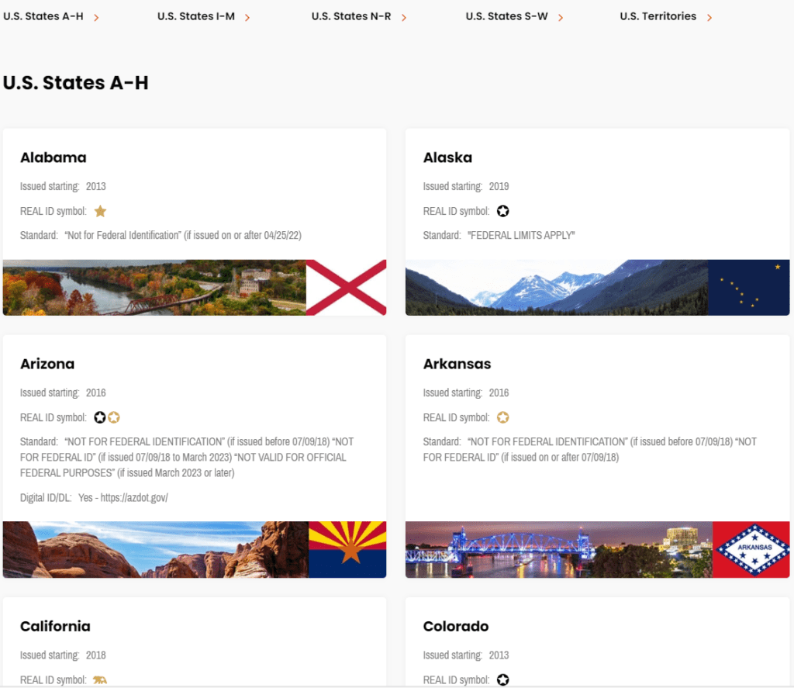Click the arrow next to U.S. Territories

(x=709, y=17)
